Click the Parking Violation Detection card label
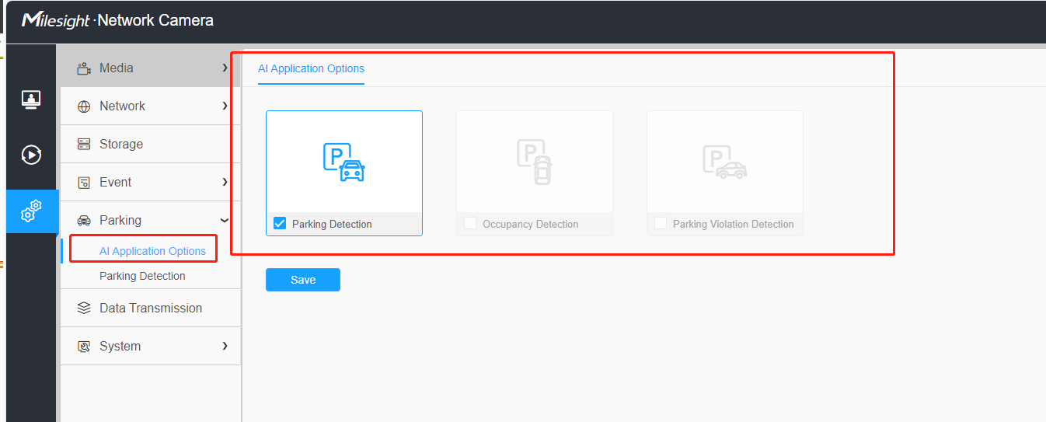This screenshot has width=1046, height=422. point(733,224)
